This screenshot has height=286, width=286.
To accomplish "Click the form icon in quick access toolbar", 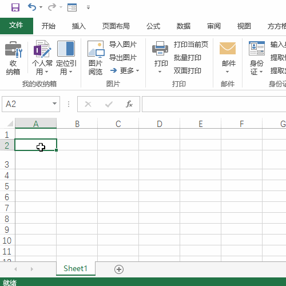I will (x=72, y=7).
